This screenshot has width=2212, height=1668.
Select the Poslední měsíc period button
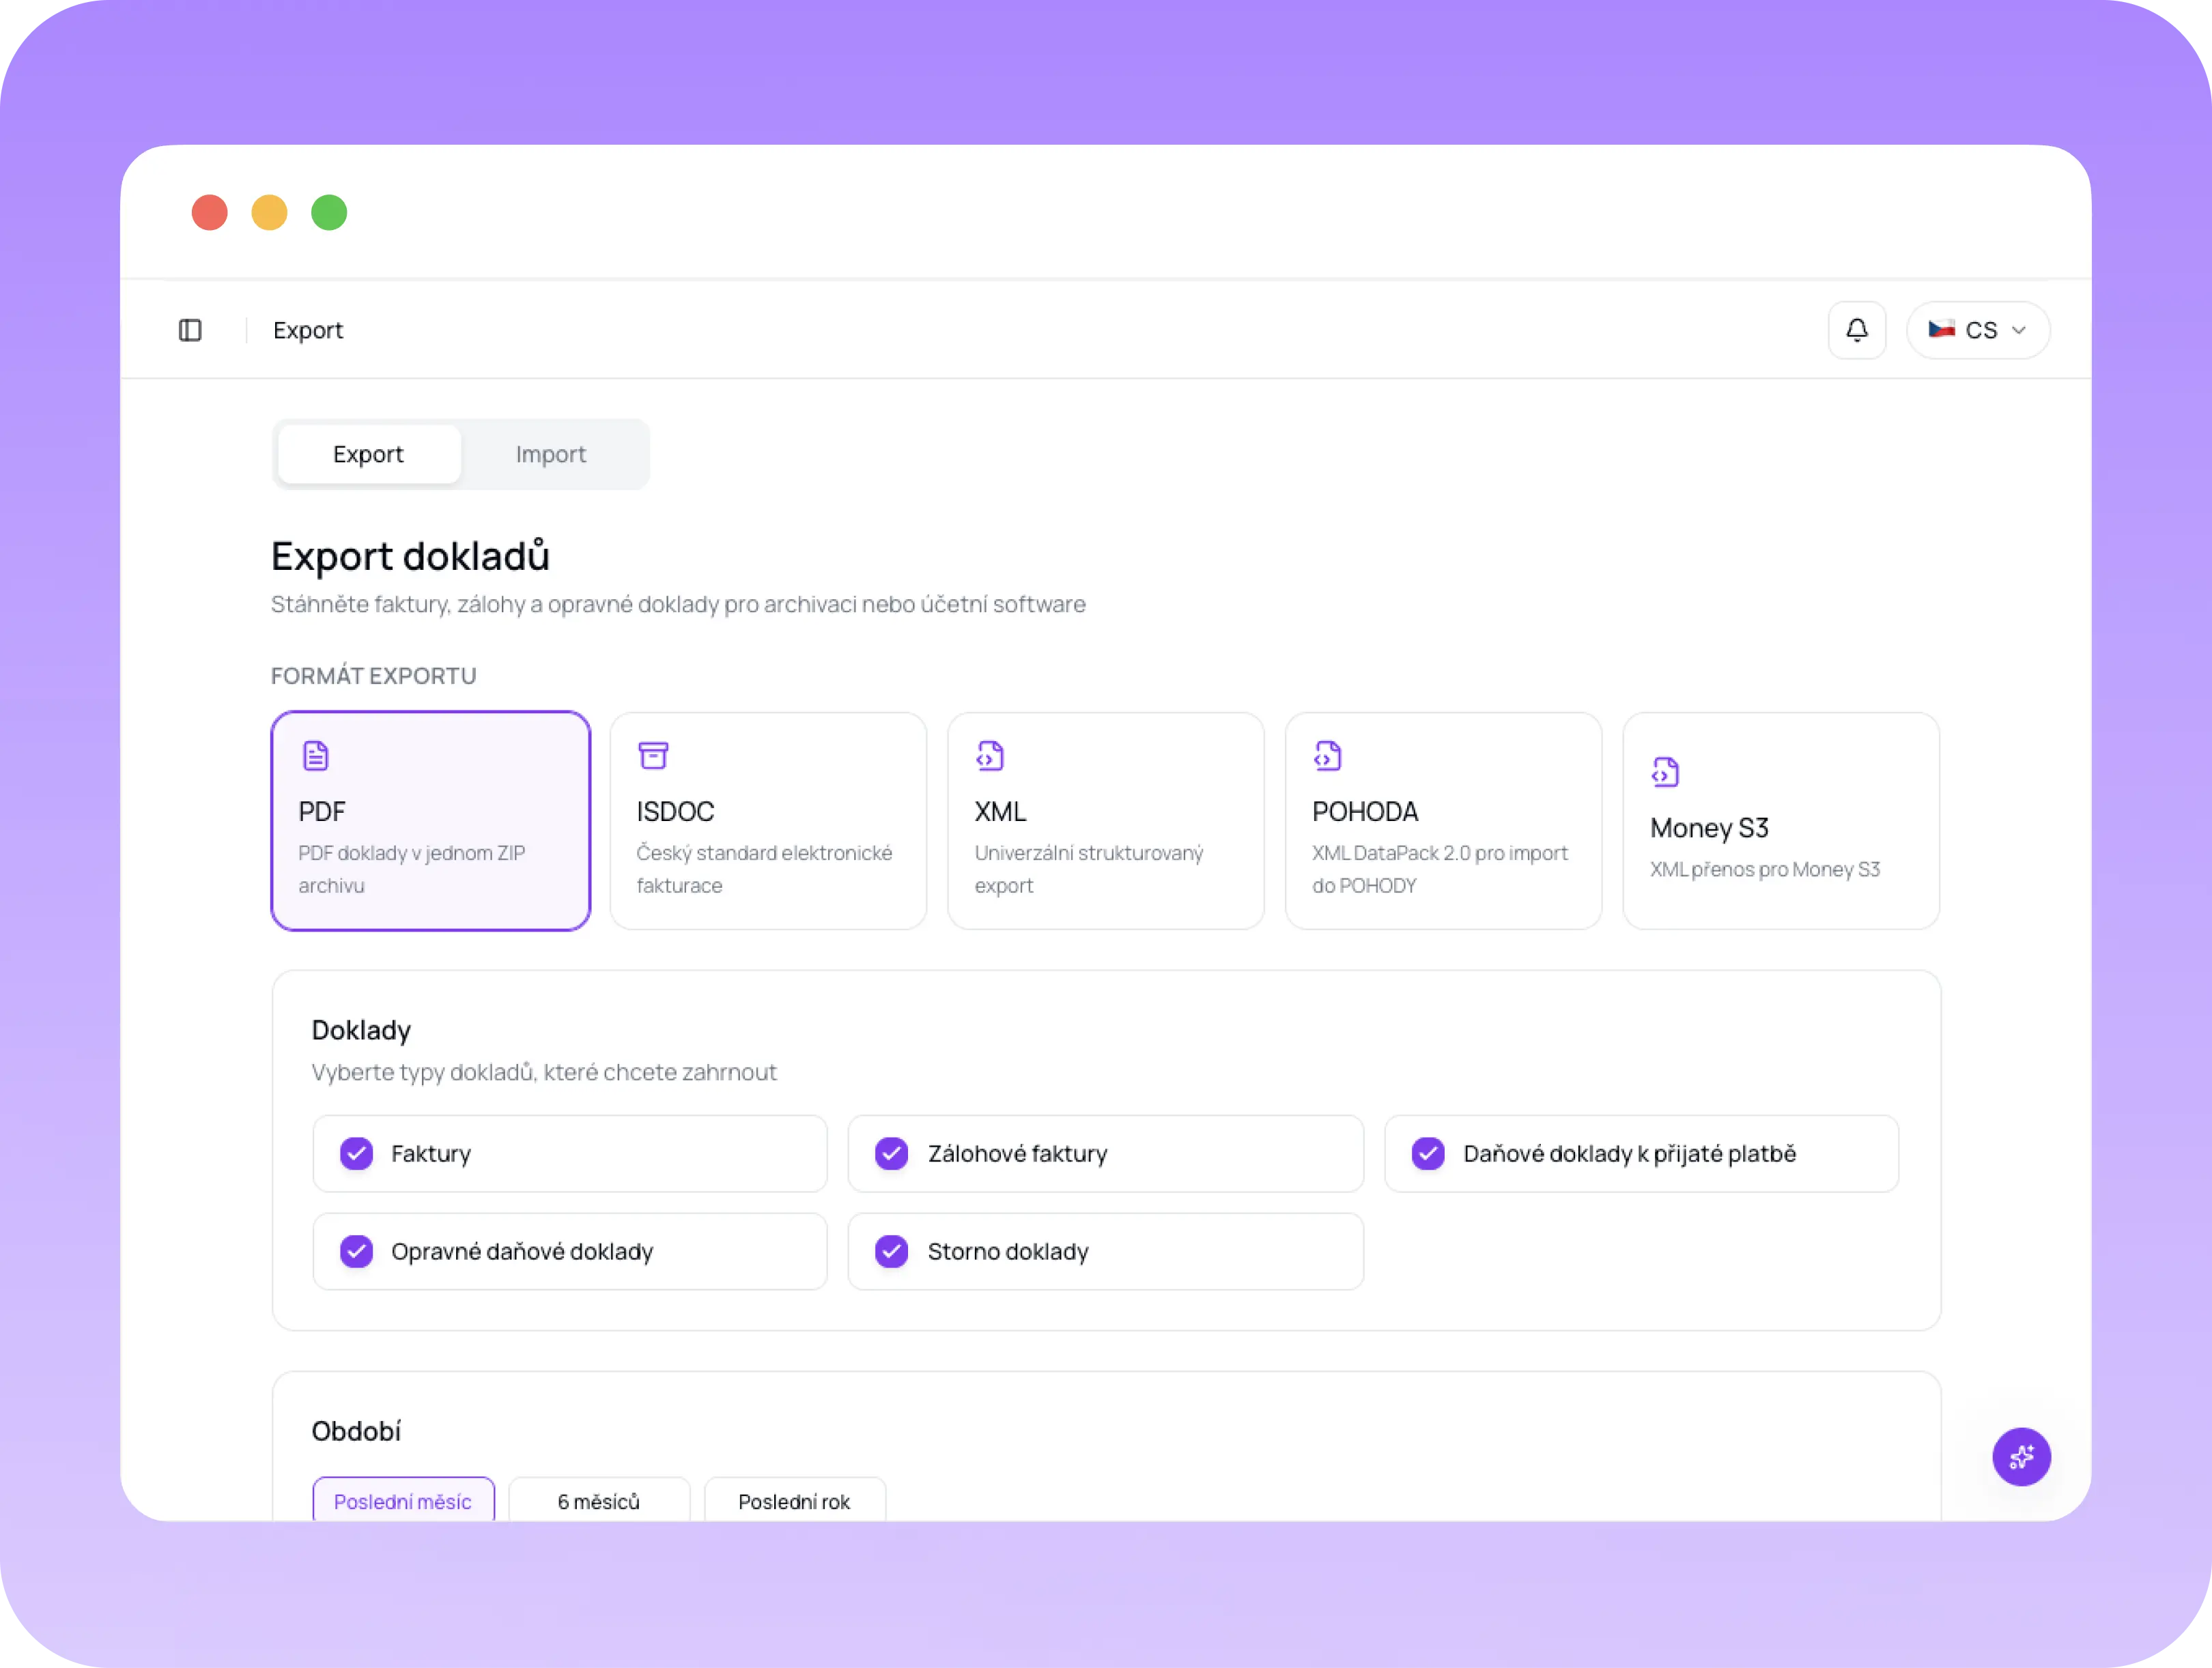click(x=403, y=1500)
